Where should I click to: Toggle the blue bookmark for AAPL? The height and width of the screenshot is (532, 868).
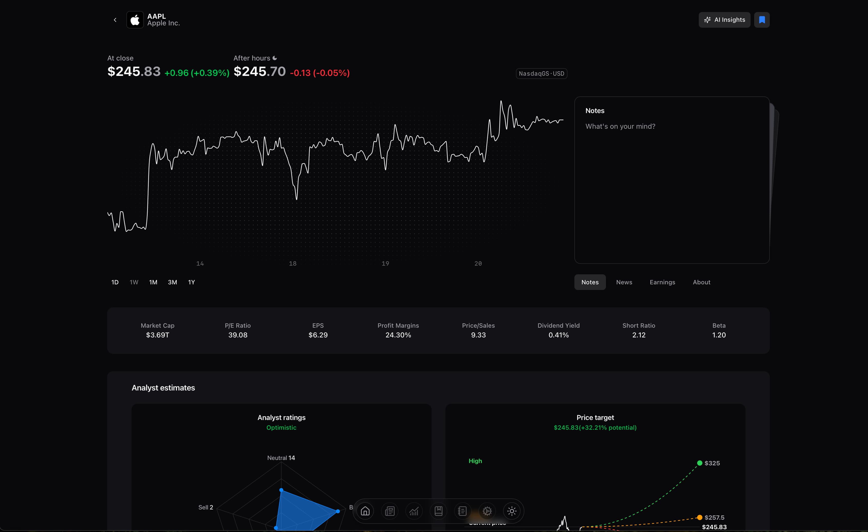pyautogui.click(x=762, y=20)
